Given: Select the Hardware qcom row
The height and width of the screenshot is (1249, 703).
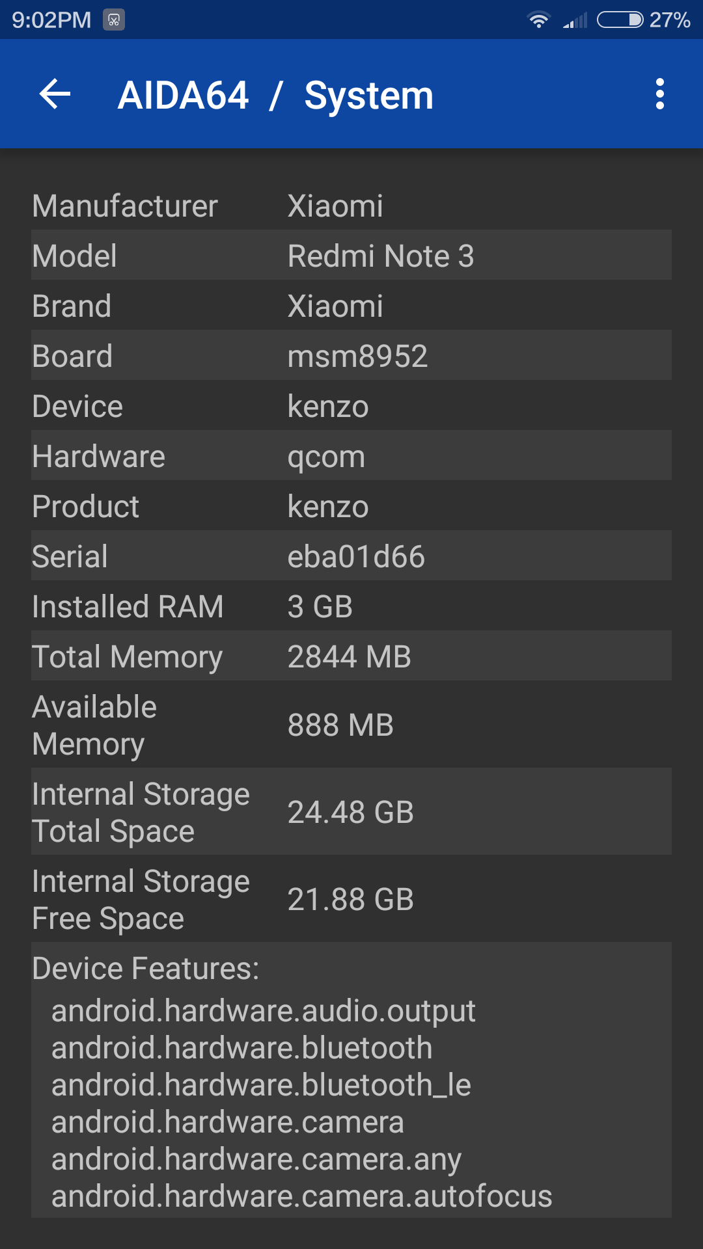Looking at the screenshot, I should [351, 455].
